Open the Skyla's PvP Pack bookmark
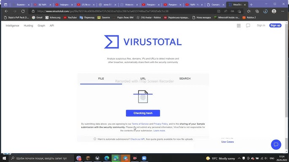 (x=16, y=18)
